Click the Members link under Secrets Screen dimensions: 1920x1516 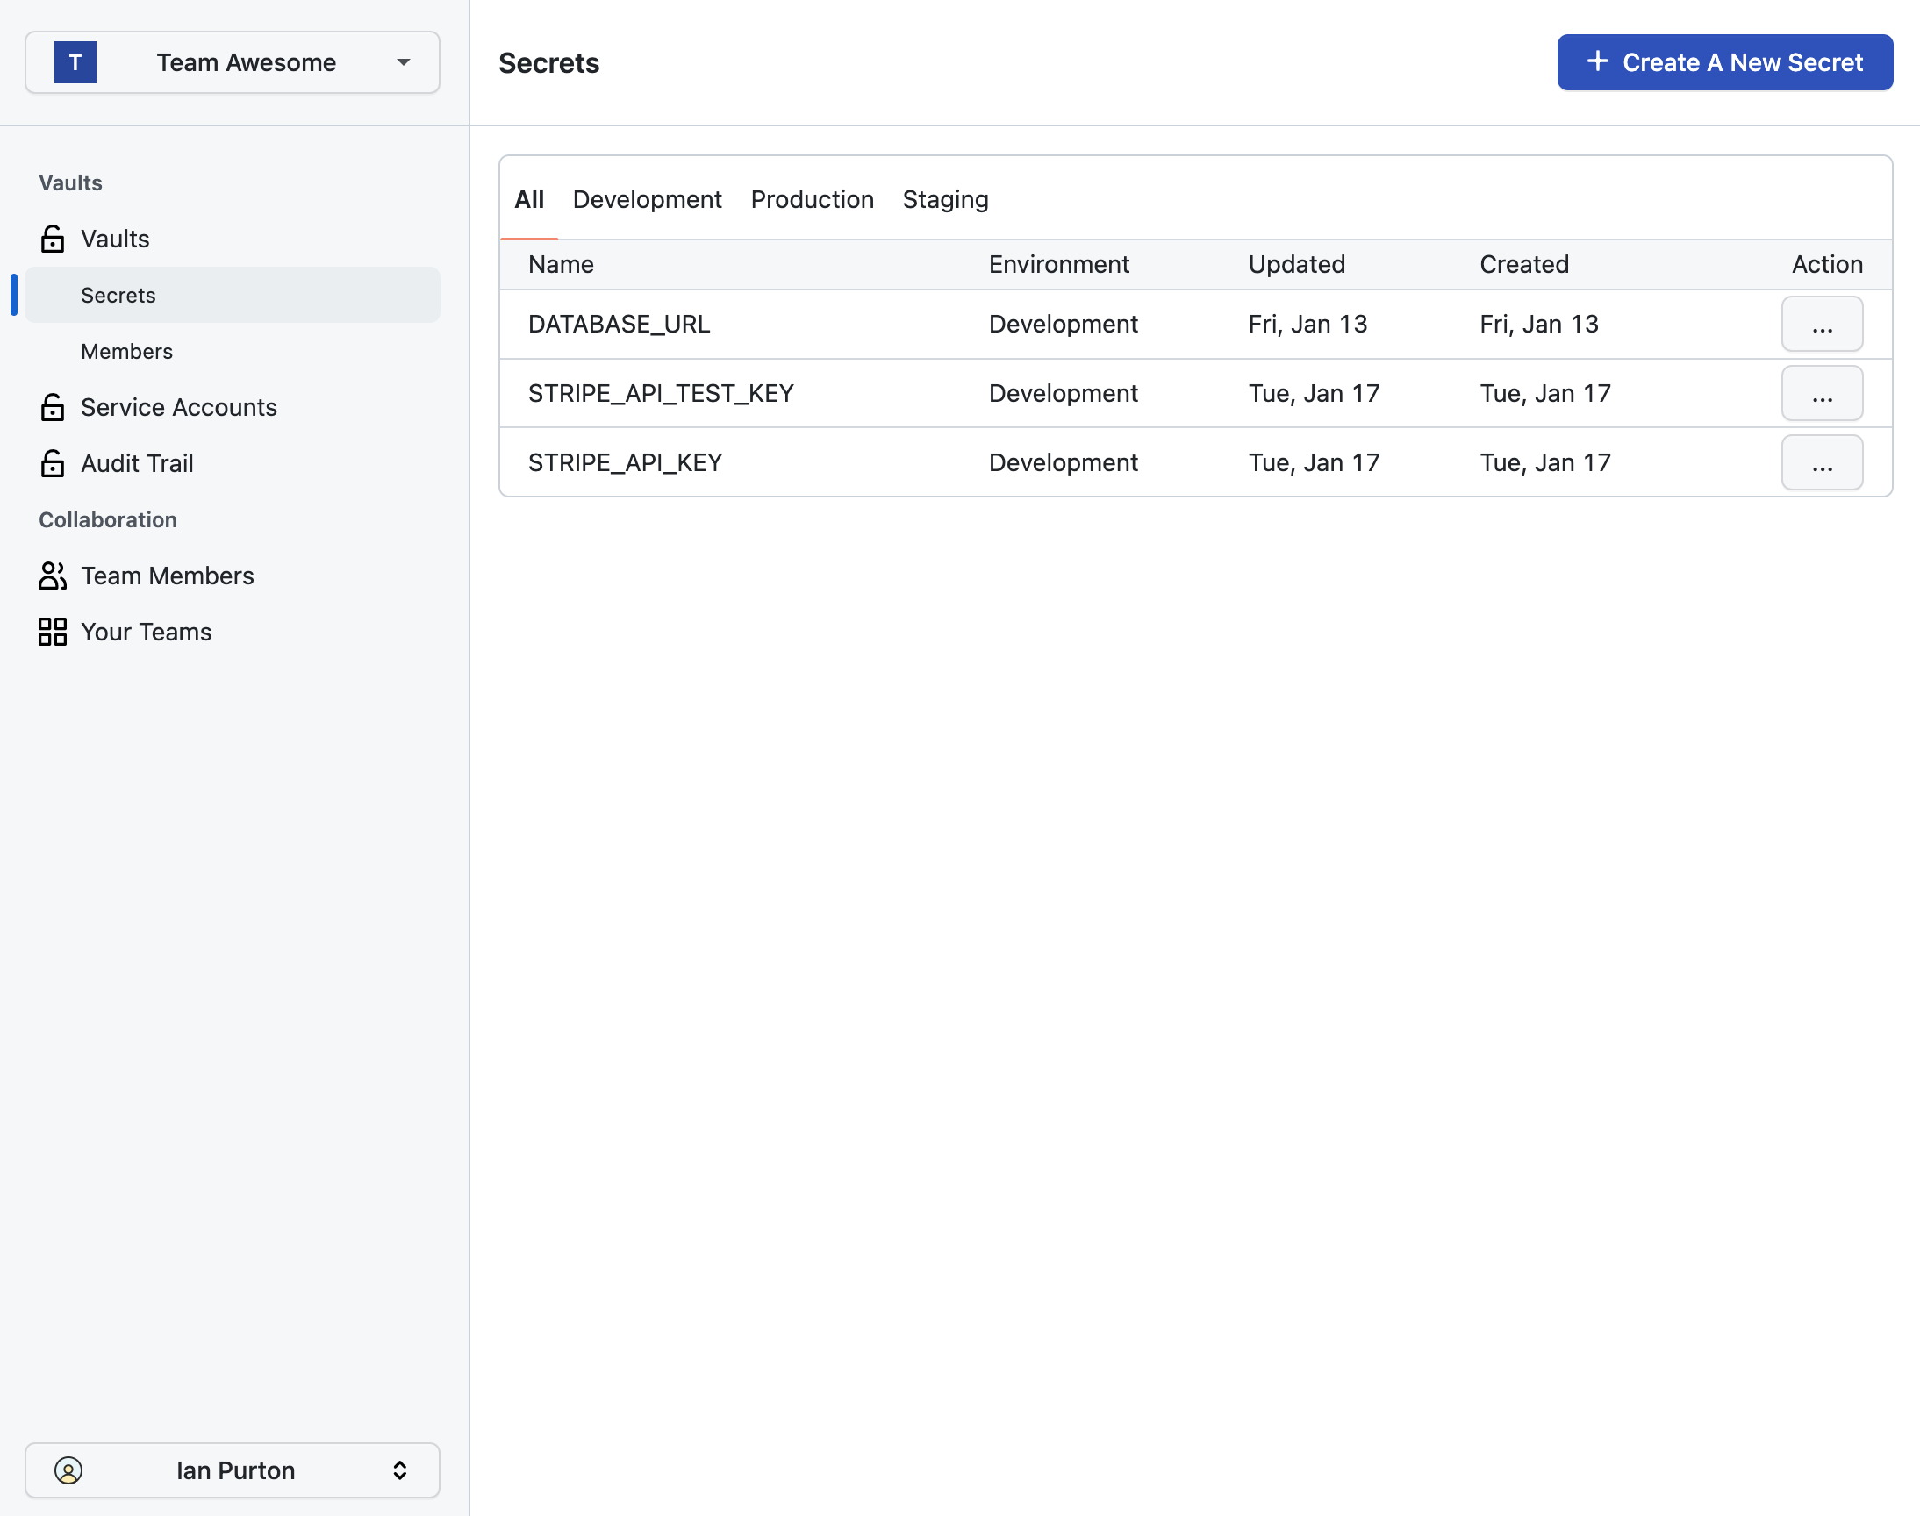[126, 351]
